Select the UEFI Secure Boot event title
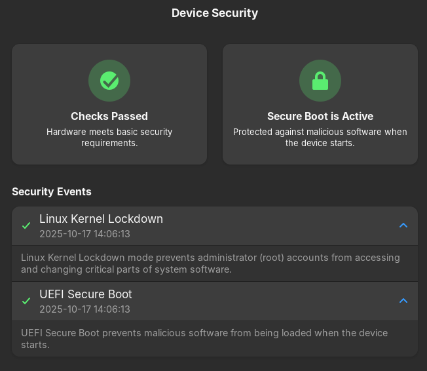 pos(86,294)
